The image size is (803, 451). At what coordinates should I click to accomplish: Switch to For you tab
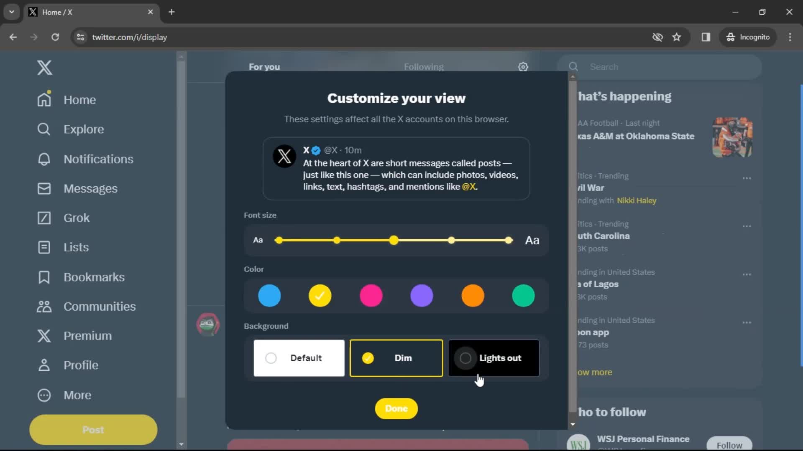264,67
